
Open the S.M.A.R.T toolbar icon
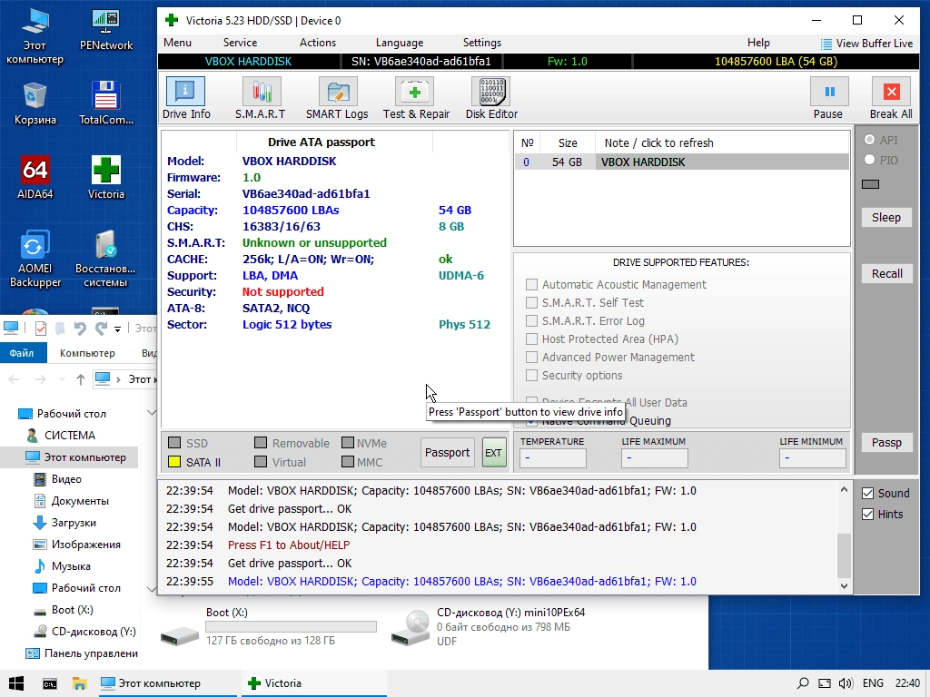click(x=261, y=98)
